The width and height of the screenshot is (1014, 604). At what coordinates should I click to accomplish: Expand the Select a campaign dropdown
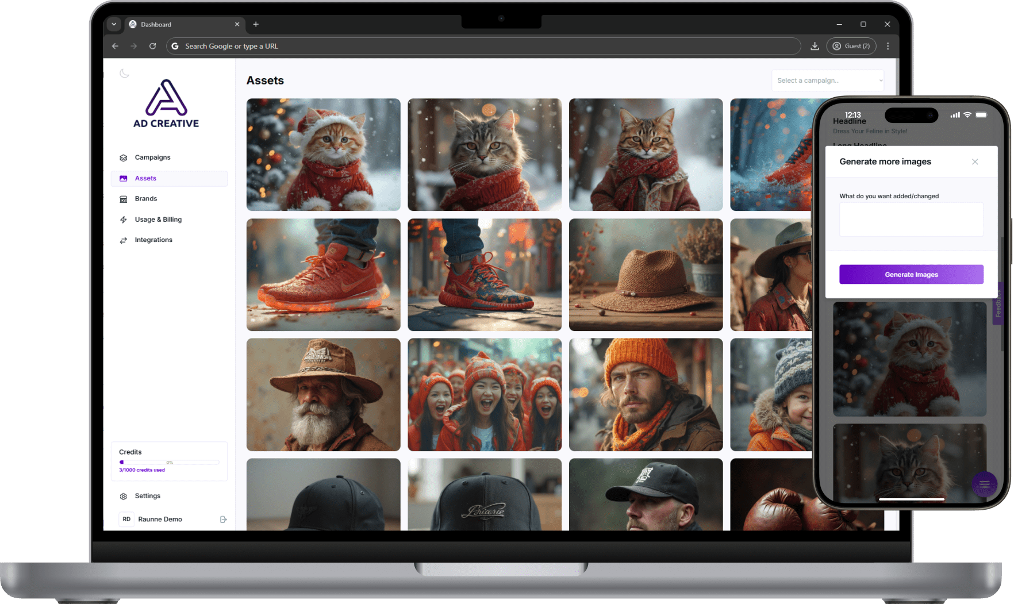827,80
